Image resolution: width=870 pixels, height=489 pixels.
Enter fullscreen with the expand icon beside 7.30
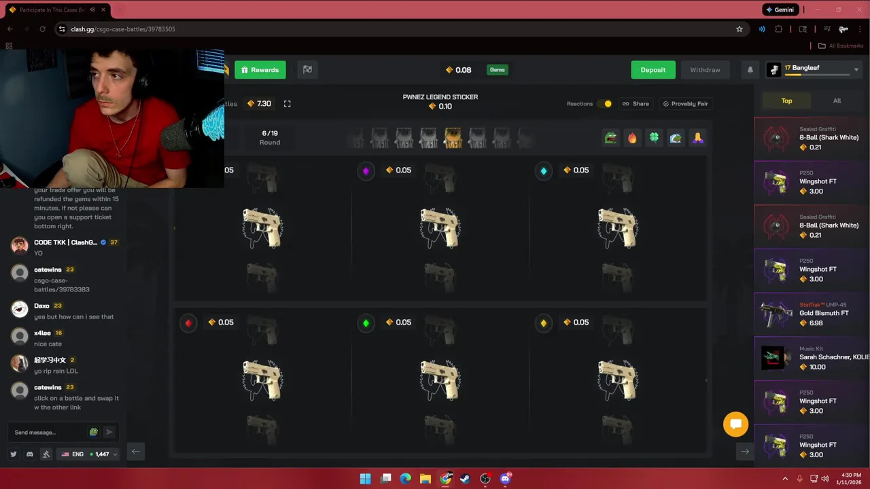[x=287, y=104]
